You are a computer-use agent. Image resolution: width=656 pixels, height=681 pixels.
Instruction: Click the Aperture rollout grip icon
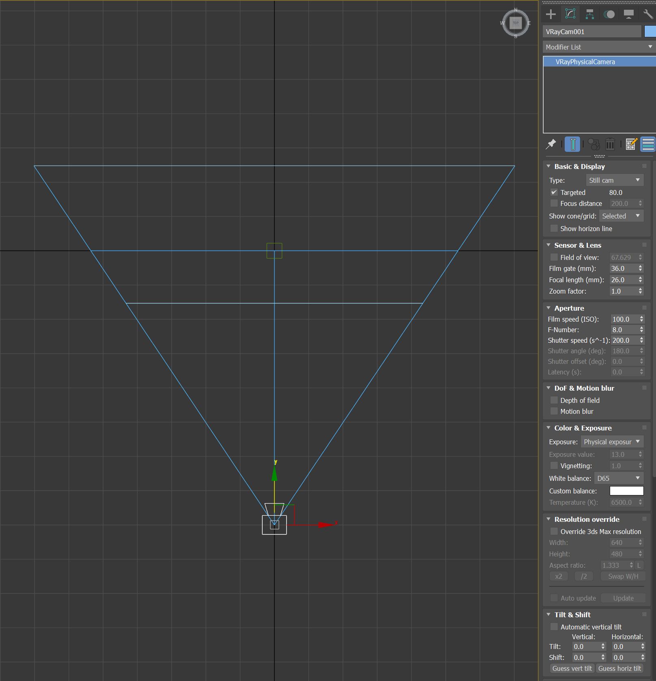pos(644,308)
